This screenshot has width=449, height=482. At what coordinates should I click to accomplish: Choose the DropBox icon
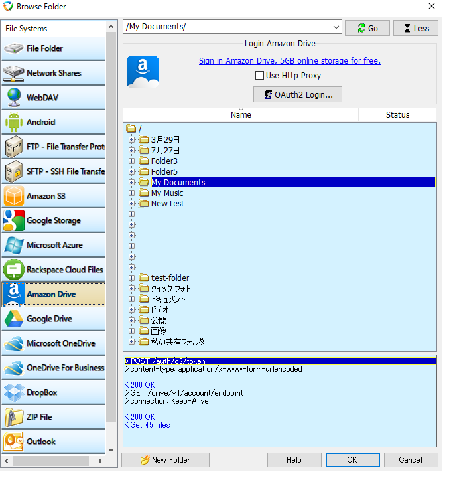pos(13,392)
